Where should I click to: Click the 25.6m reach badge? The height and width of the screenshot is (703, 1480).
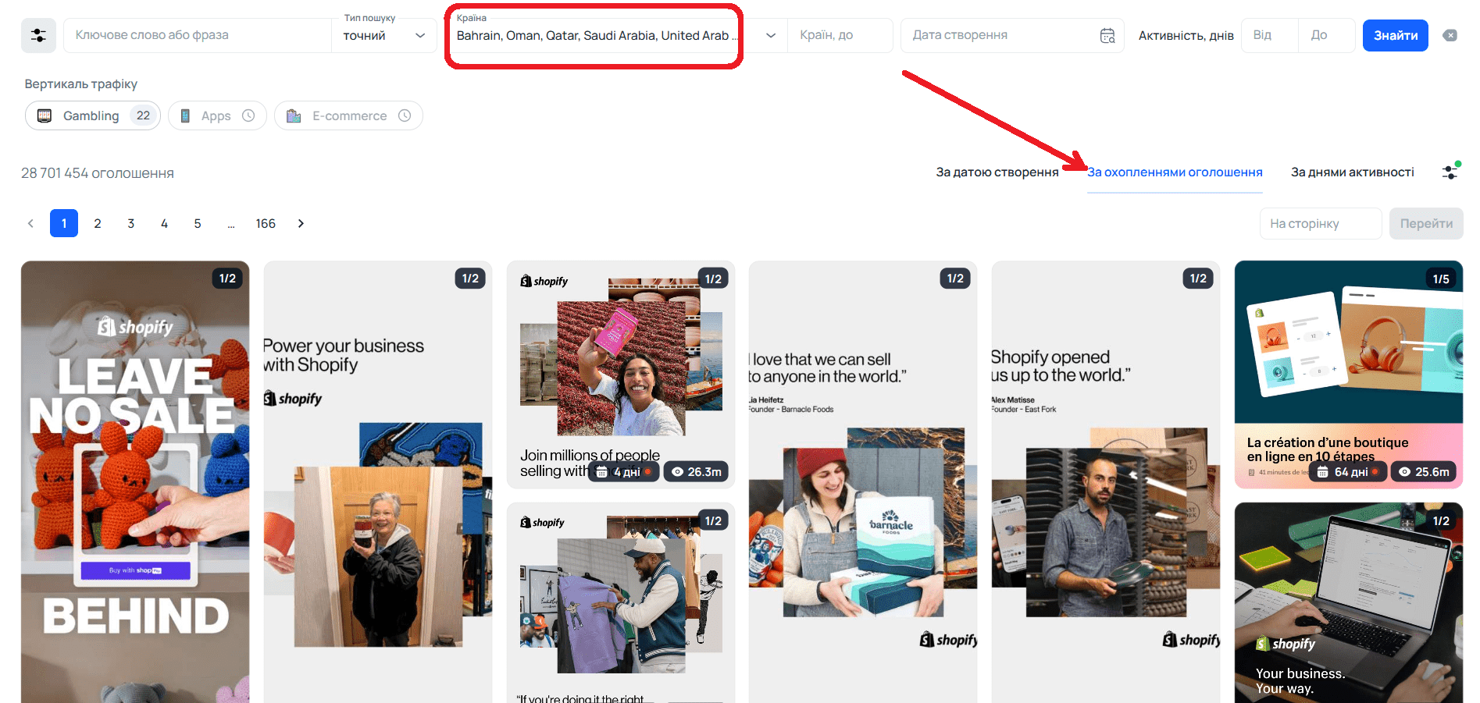[x=1424, y=472]
